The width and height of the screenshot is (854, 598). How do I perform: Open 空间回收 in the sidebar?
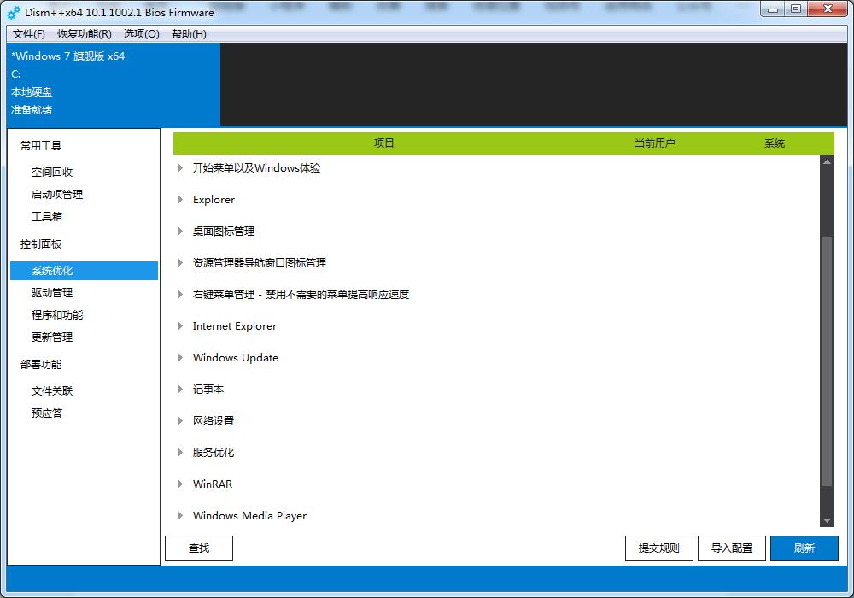pos(52,172)
